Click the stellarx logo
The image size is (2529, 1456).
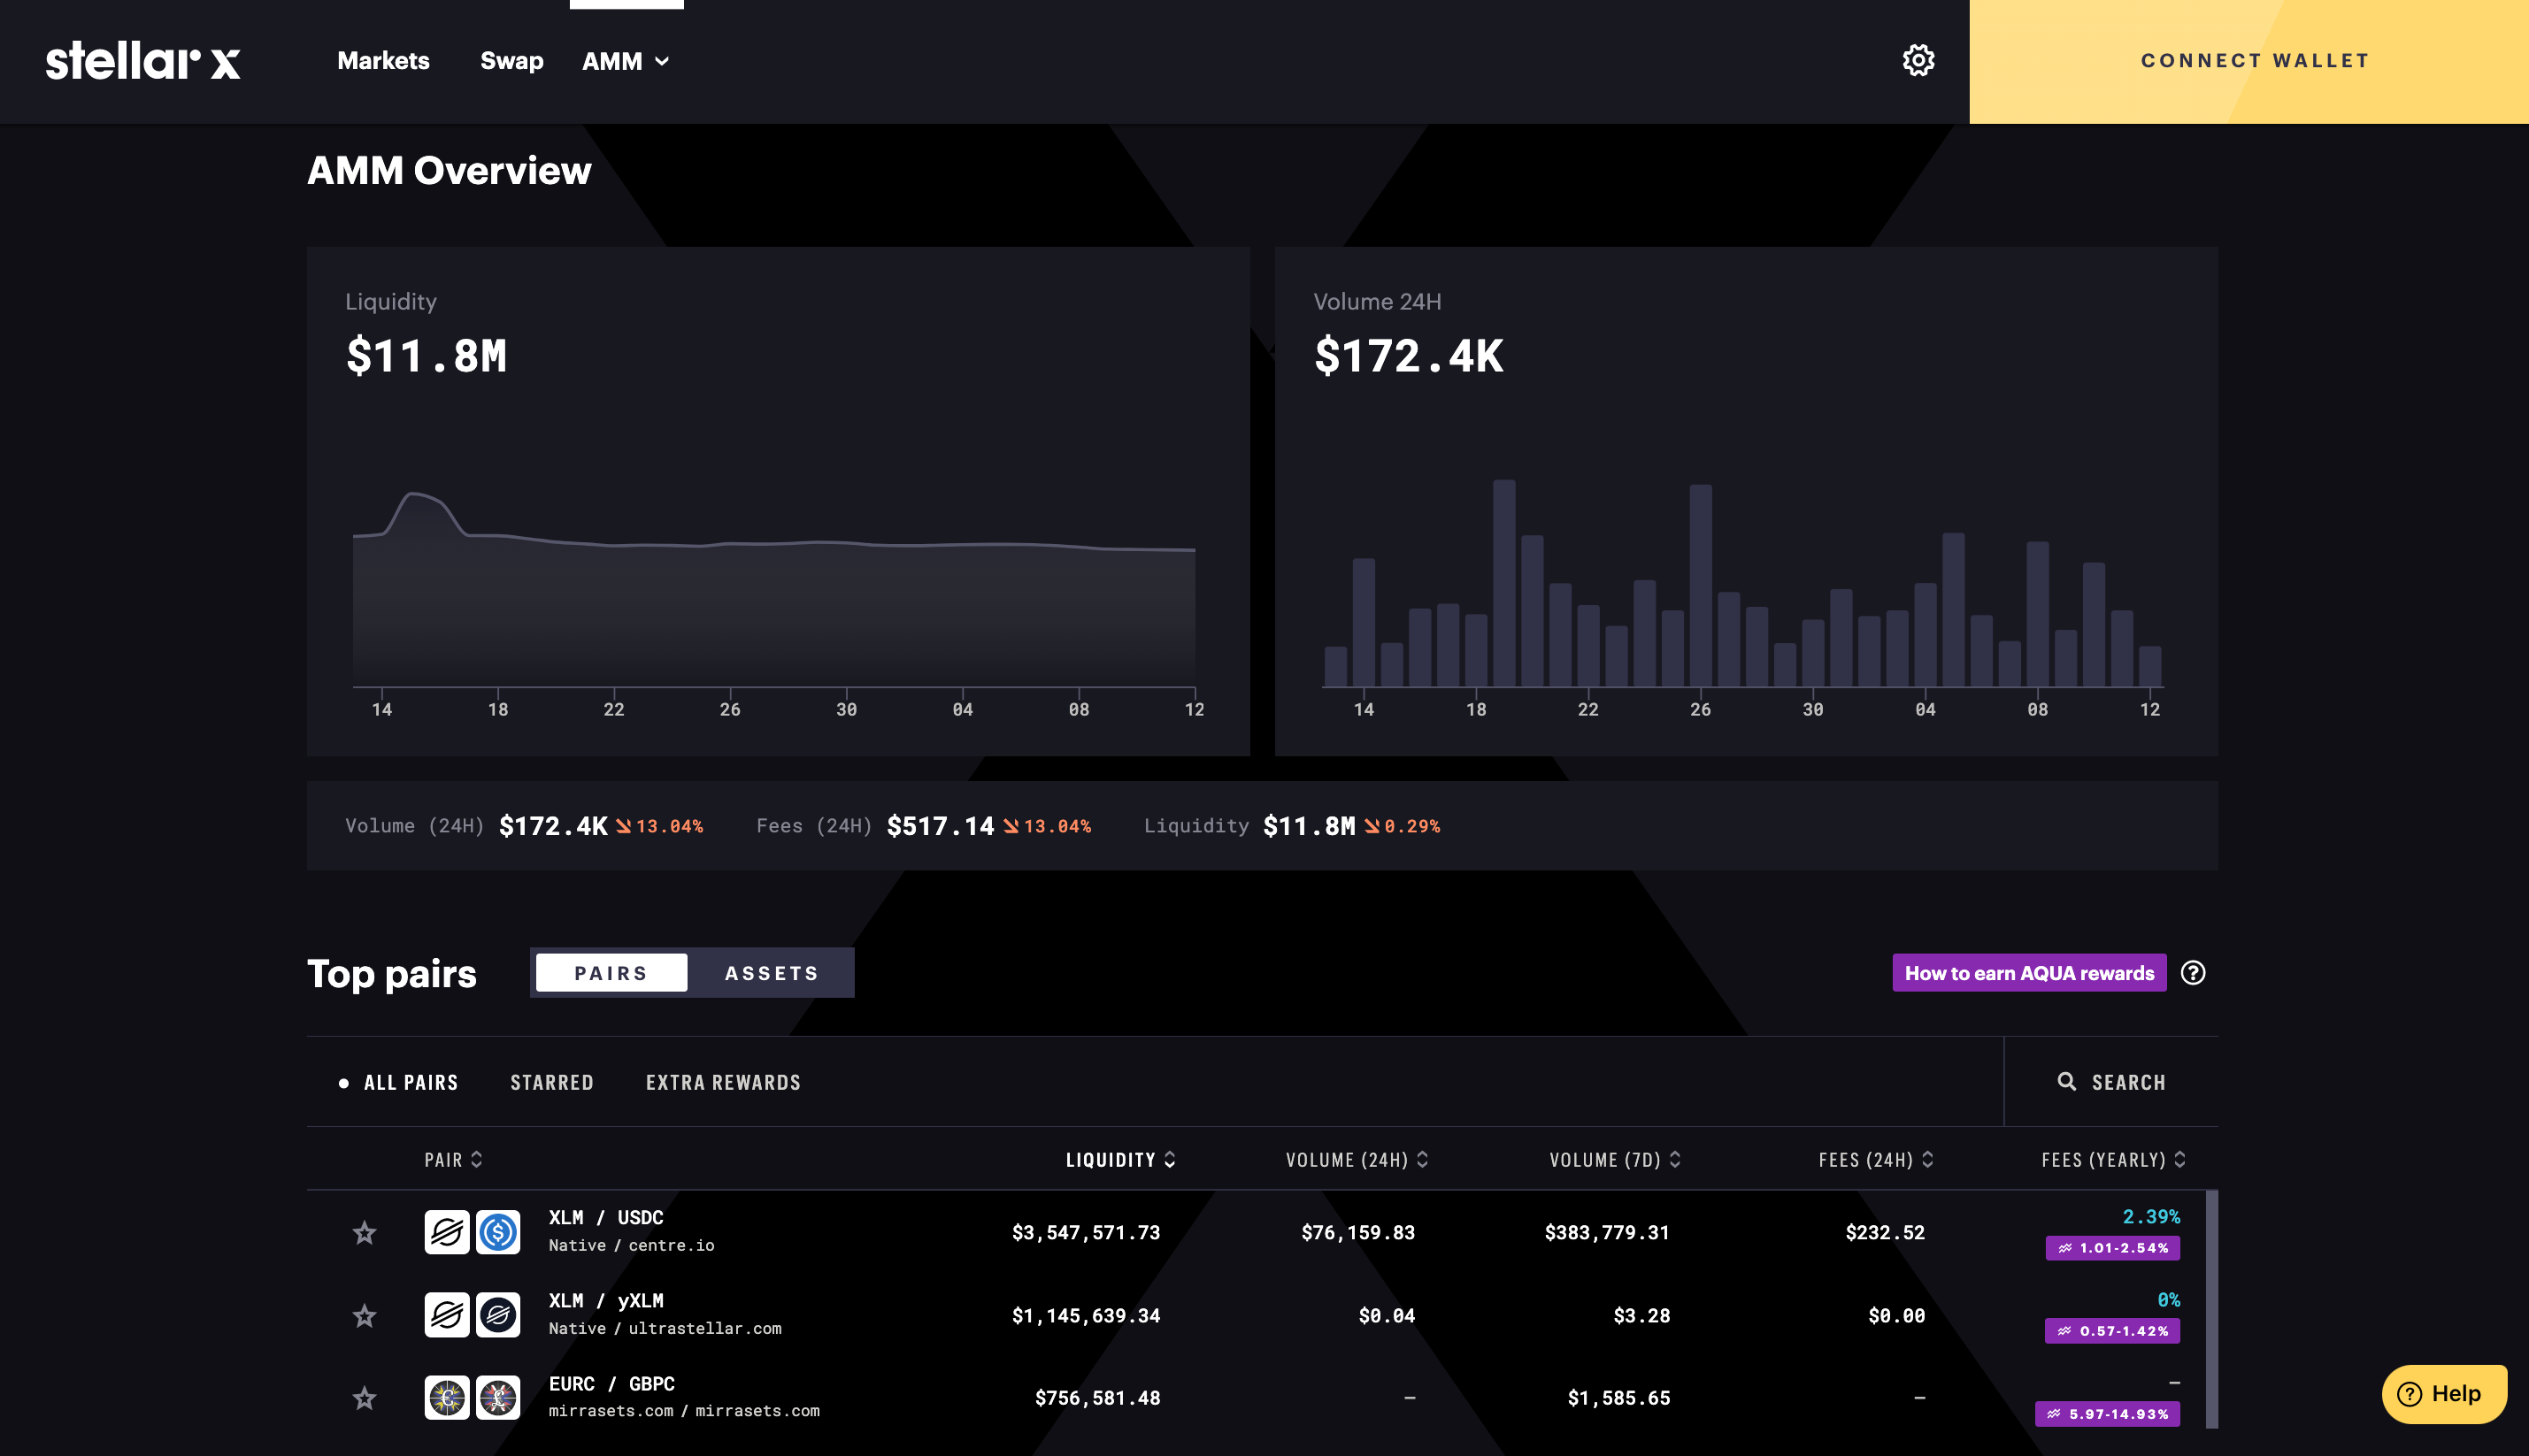click(x=143, y=61)
